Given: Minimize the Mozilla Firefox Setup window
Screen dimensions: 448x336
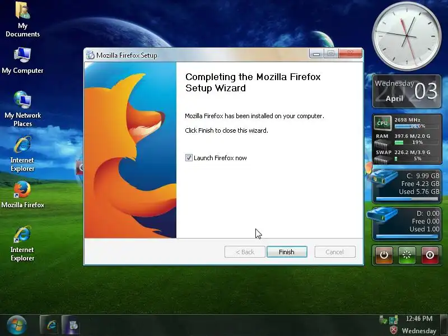Looking at the screenshot, I should 316,54.
